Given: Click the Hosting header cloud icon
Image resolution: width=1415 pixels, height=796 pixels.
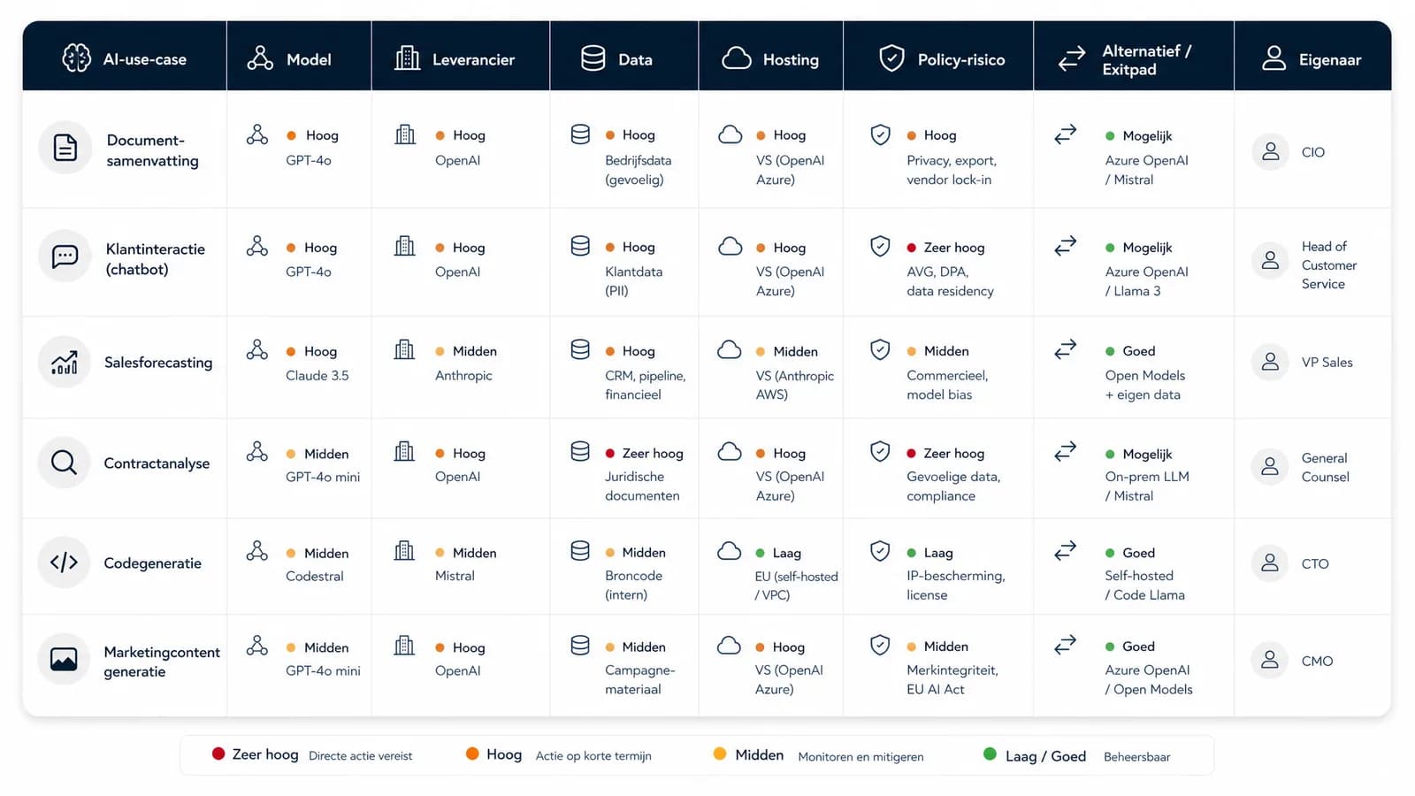Looking at the screenshot, I should pyautogui.click(x=737, y=58).
